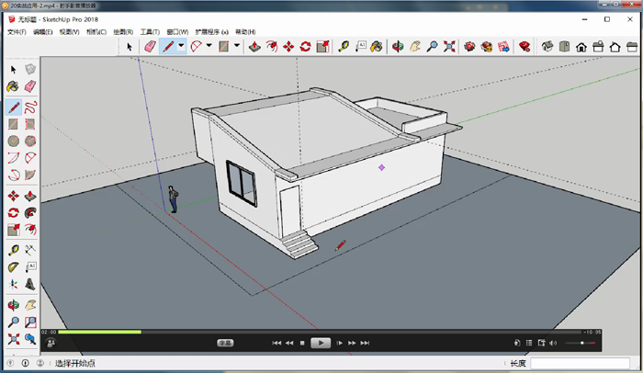This screenshot has height=373, width=643.
Task: Expand the Arc tool dropdown arrow
Action: coord(209,46)
